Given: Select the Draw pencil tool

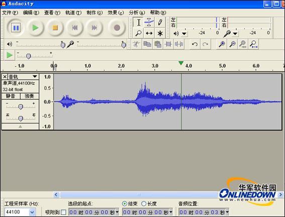Looking at the screenshot, I should pos(160,23).
